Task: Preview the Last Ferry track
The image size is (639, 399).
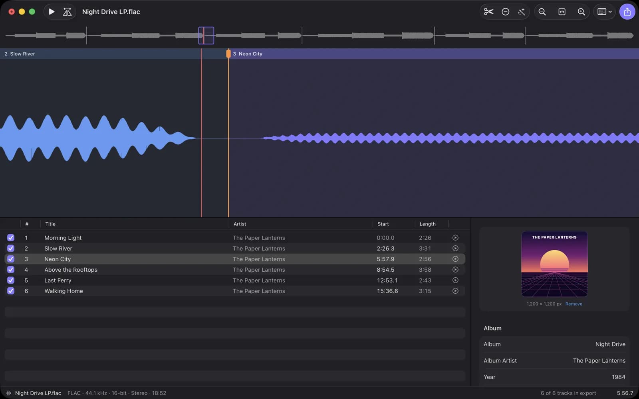Action: pos(455,280)
